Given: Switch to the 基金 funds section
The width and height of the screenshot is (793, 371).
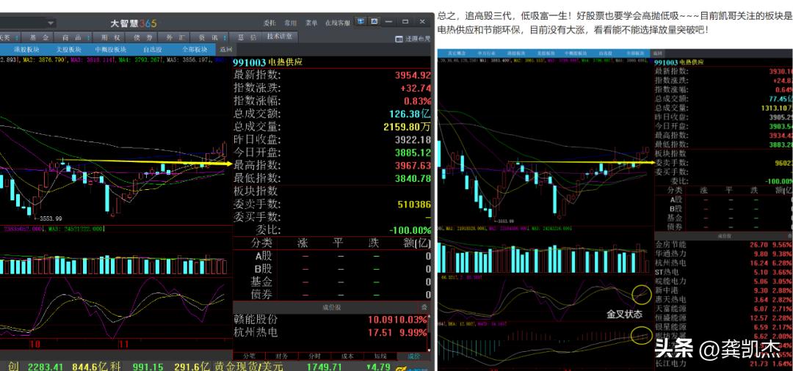Looking at the screenshot, I should (x=39, y=37).
